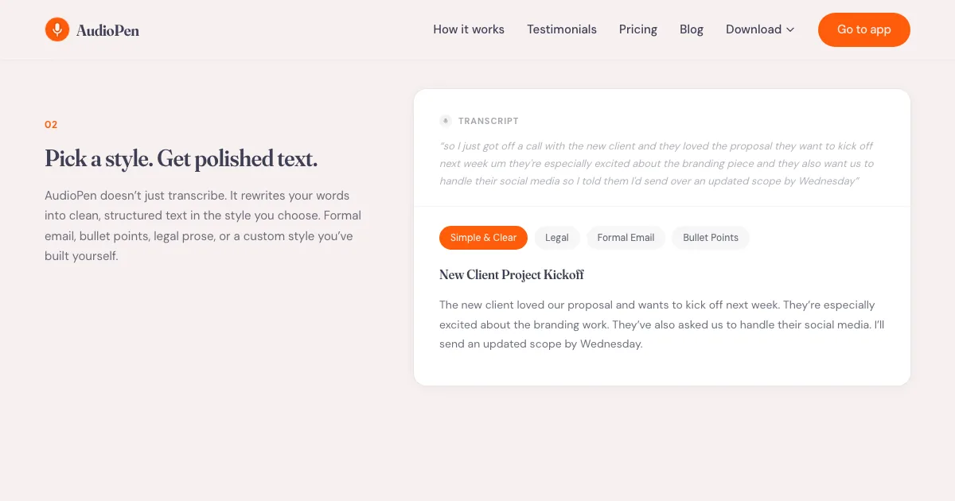
Task: Expand the Download dropdown menu
Action: [x=753, y=29]
